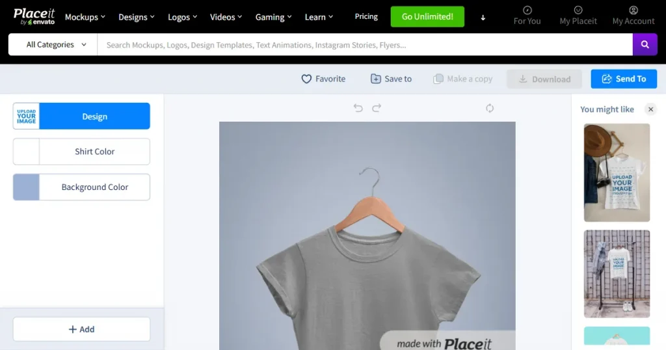Viewport: 666px width, 350px height.
Task: Click the Send To button
Action: (x=624, y=79)
